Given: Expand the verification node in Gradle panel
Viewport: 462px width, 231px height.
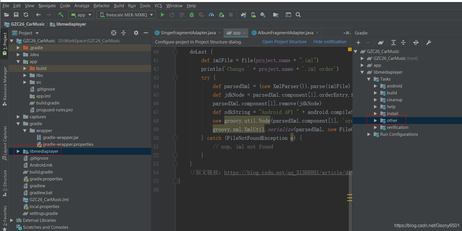Looking at the screenshot, I should (375, 127).
